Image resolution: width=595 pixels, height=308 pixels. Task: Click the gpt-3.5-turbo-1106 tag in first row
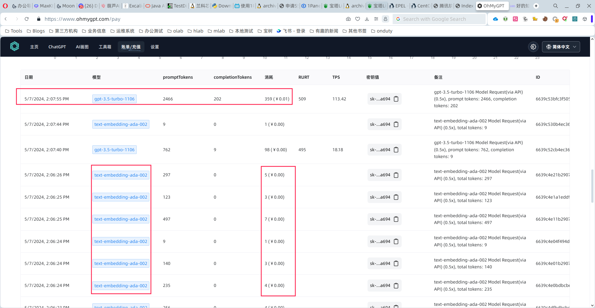coord(114,99)
